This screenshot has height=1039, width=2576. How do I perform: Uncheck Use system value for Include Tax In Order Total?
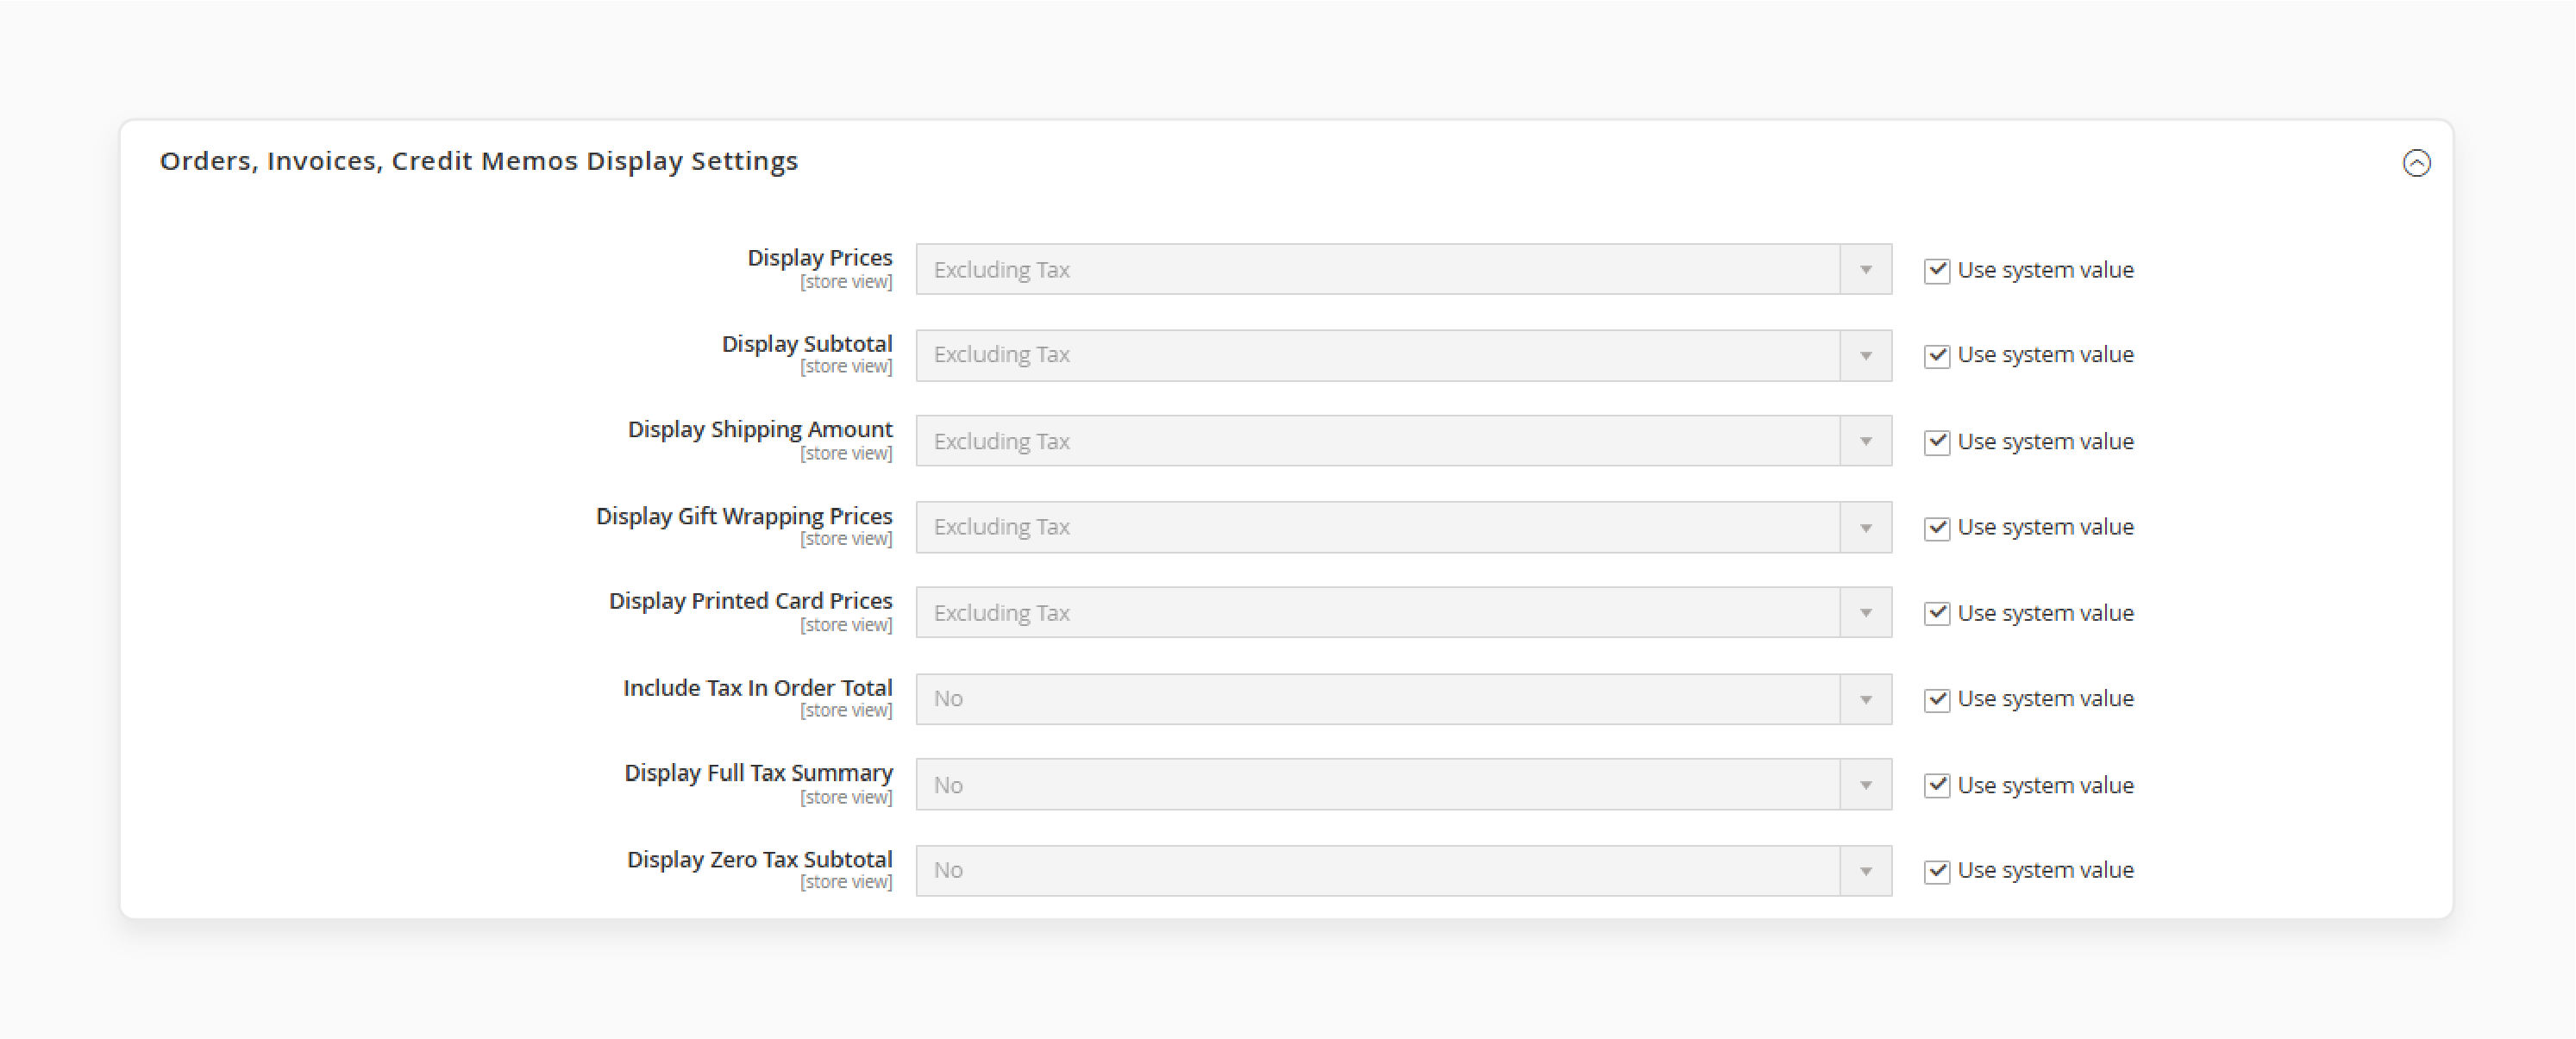(1937, 699)
